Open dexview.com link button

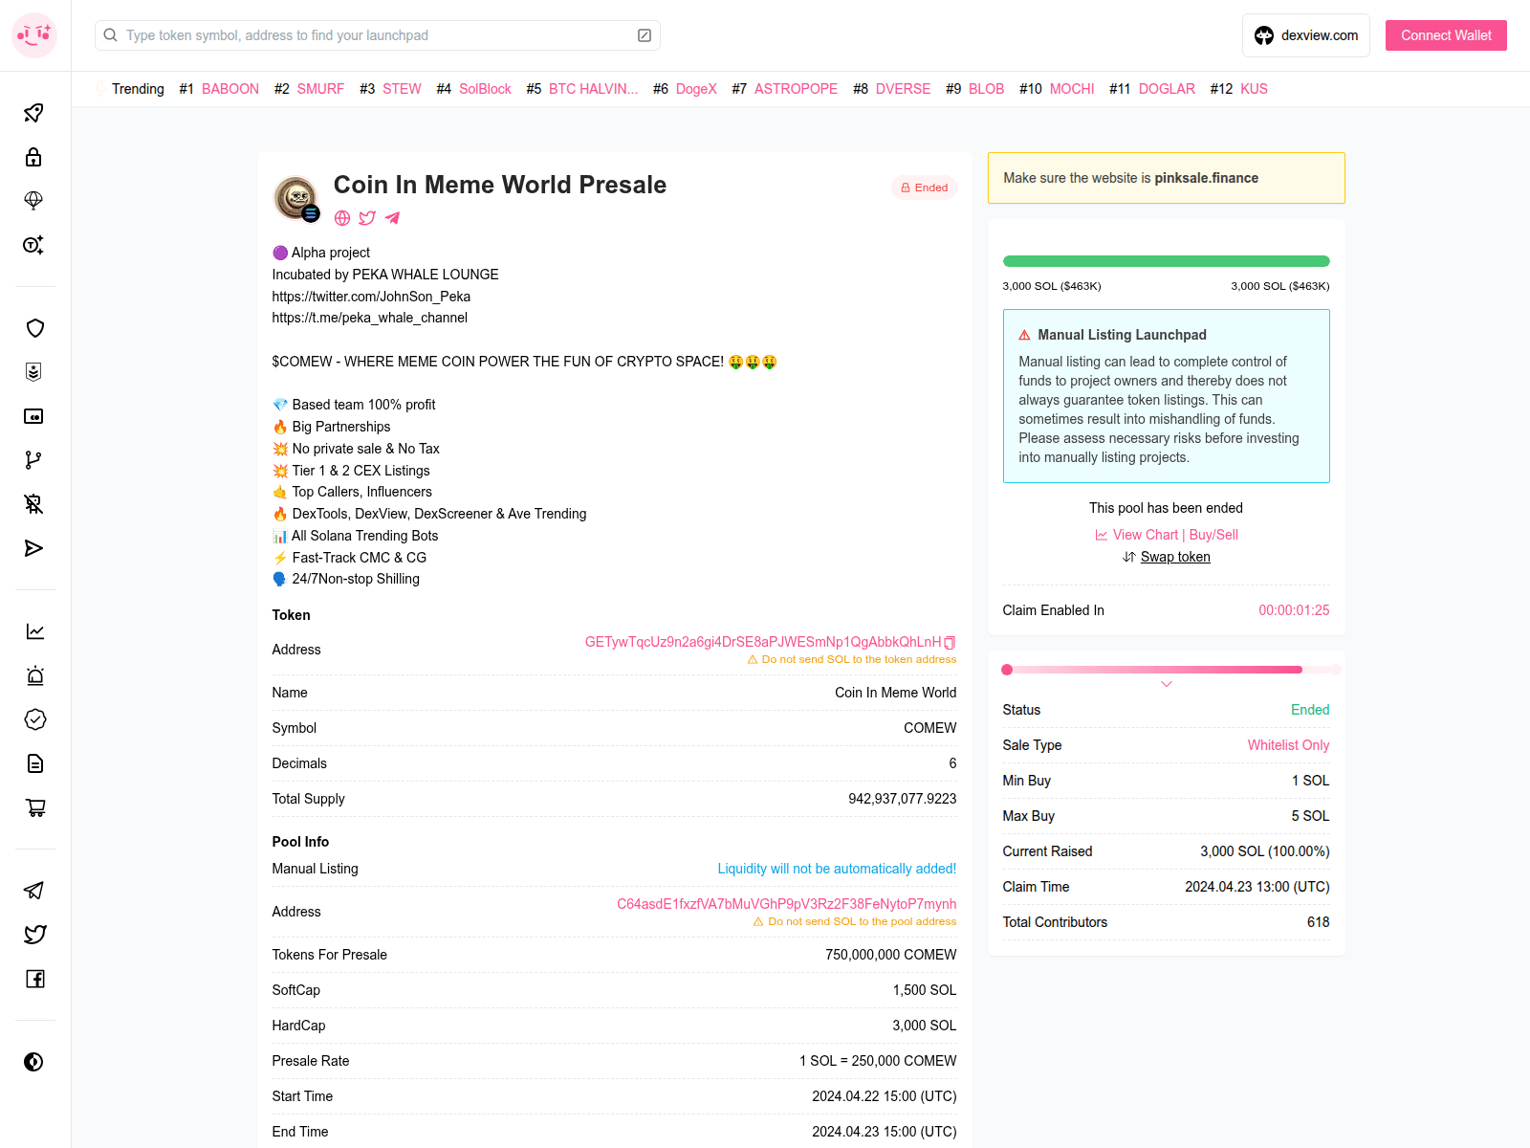1306,35
